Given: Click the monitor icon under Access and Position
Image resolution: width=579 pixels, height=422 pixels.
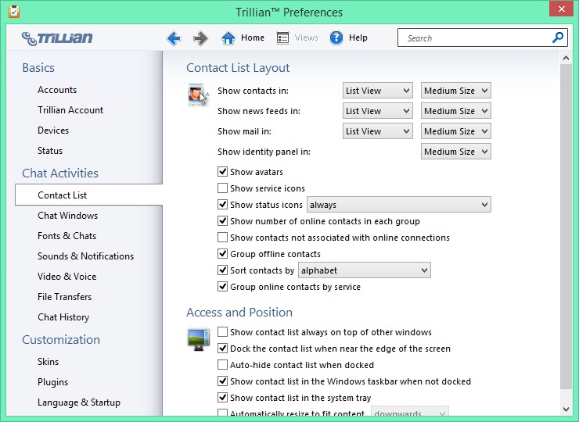Looking at the screenshot, I should click(x=199, y=339).
